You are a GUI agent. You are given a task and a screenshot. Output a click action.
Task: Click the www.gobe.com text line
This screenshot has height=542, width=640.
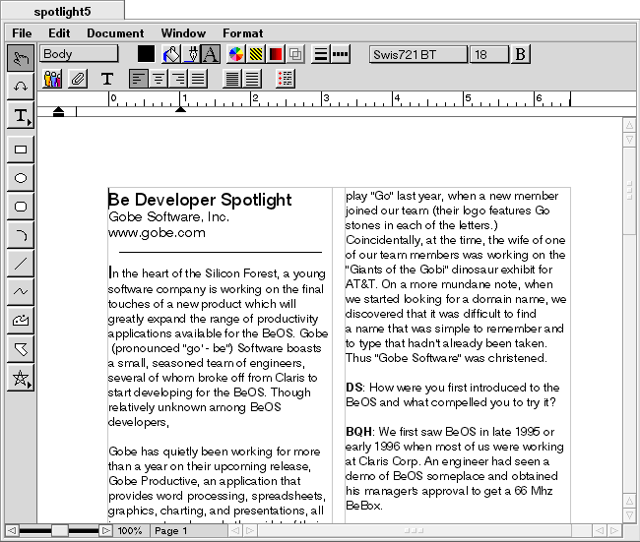pos(157,233)
